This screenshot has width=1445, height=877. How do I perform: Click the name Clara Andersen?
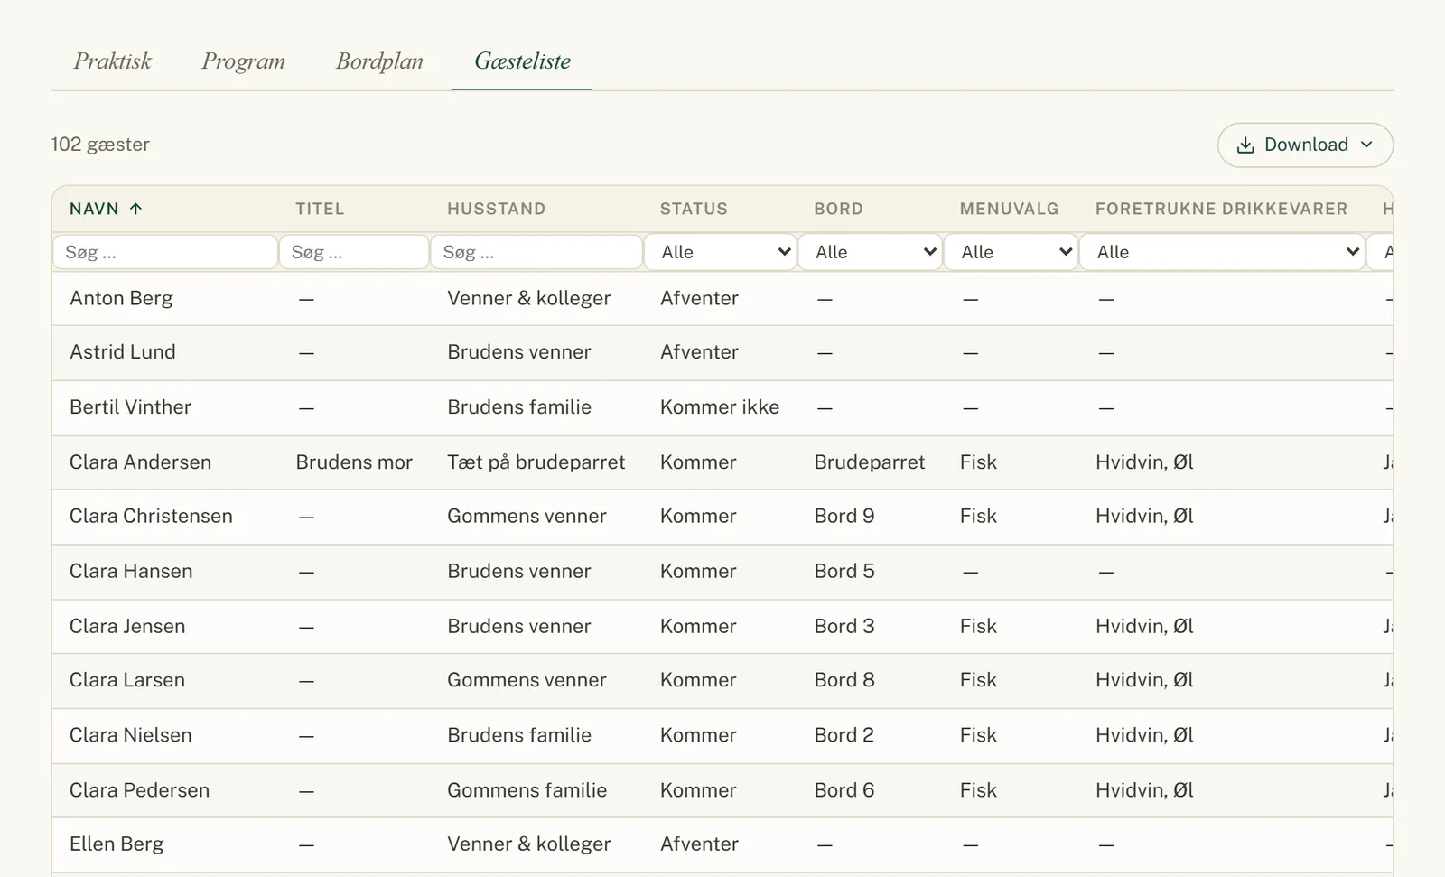pos(140,462)
